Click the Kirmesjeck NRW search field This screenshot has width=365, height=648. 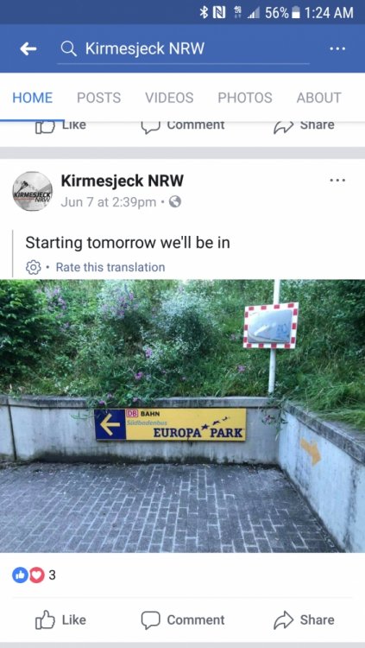pyautogui.click(x=183, y=49)
